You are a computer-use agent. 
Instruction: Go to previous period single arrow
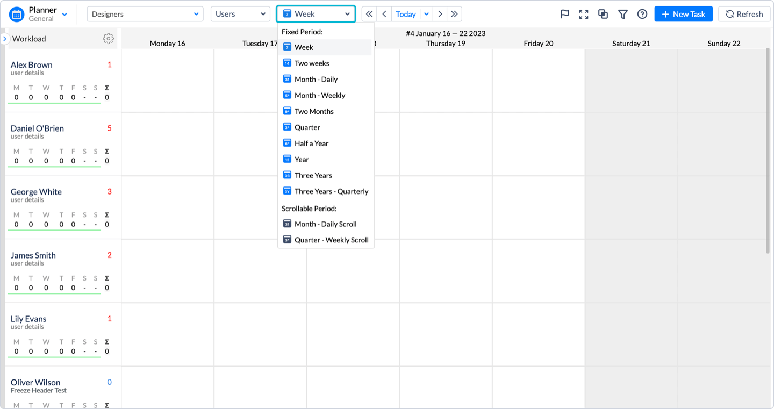(x=384, y=14)
